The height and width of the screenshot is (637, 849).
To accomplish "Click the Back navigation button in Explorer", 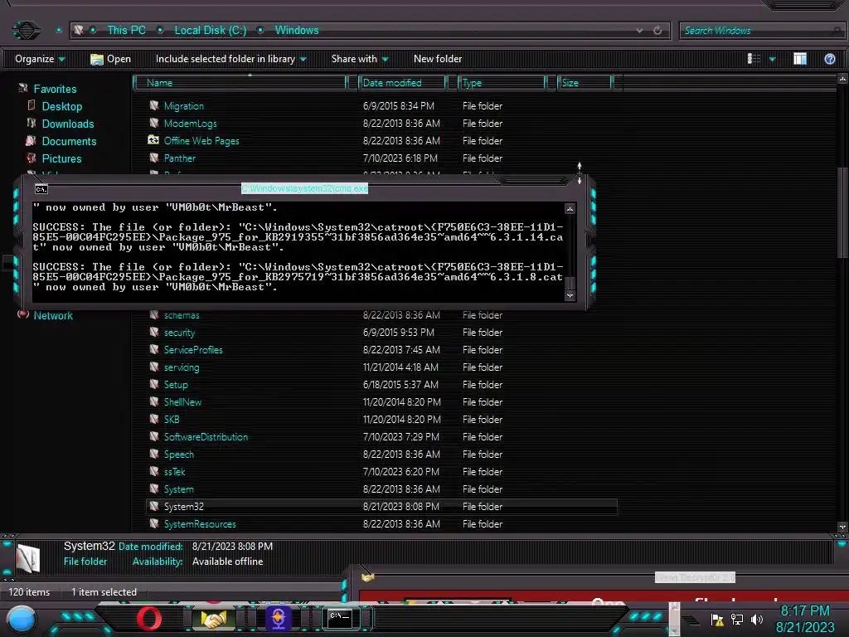I will point(26,30).
